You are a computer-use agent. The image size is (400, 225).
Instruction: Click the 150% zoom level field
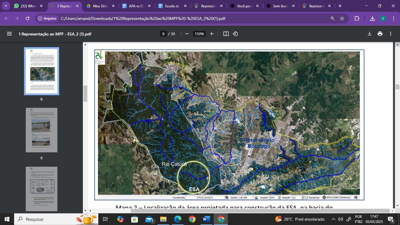point(199,34)
